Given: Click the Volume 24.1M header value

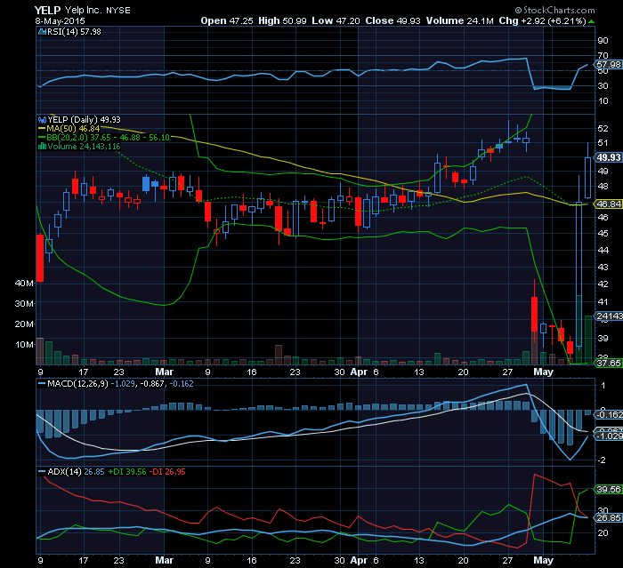Looking at the screenshot, I should pyautogui.click(x=460, y=21).
